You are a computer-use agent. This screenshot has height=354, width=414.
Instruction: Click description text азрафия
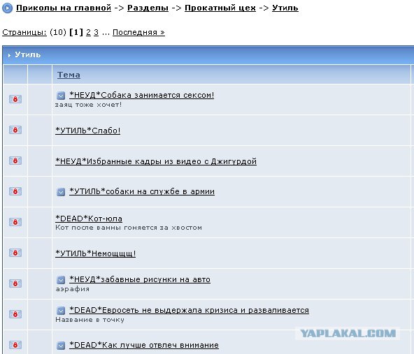click(x=72, y=289)
